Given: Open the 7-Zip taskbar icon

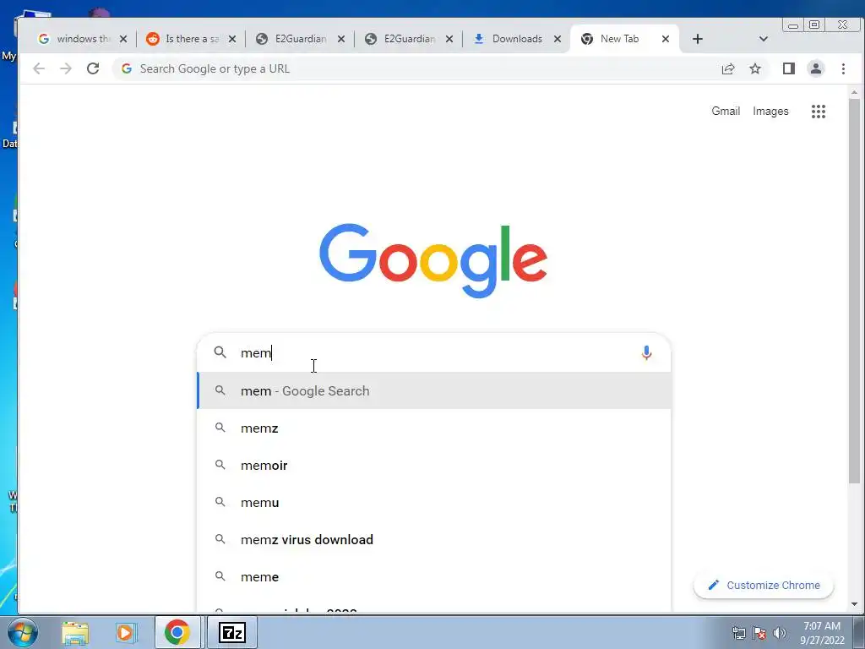Looking at the screenshot, I should pyautogui.click(x=231, y=632).
